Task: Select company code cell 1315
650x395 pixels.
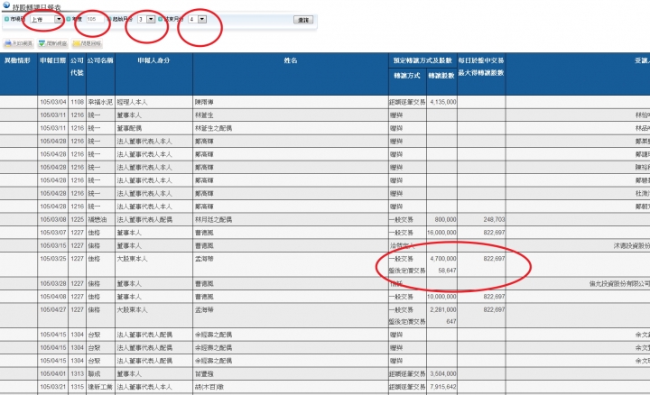Action: point(77,387)
